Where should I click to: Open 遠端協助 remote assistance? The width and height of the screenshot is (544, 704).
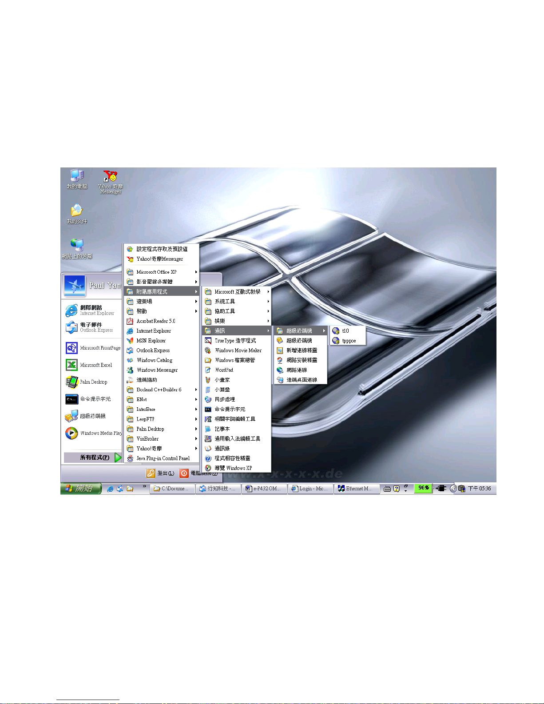pyautogui.click(x=162, y=380)
